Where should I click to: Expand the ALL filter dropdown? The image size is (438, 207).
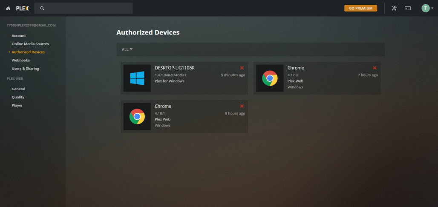127,49
